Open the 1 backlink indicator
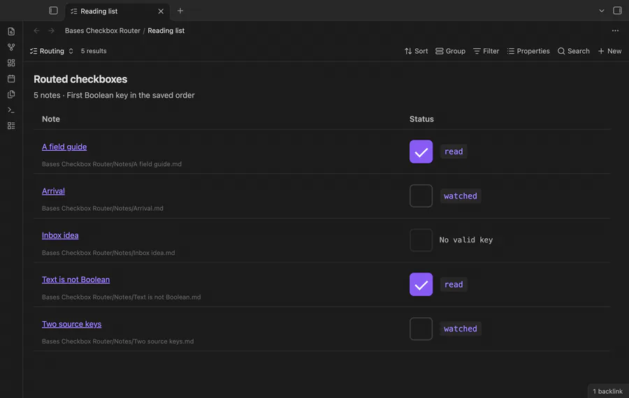Screen dimensions: 629x398 608,391
